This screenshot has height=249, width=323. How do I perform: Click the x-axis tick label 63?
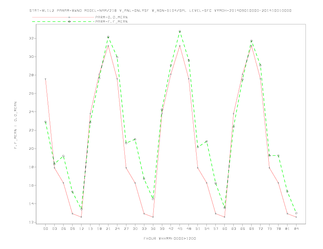click(234, 229)
